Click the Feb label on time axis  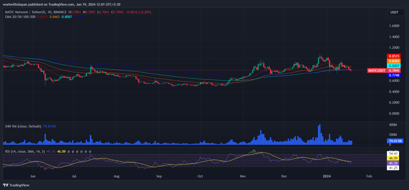click(x=369, y=176)
